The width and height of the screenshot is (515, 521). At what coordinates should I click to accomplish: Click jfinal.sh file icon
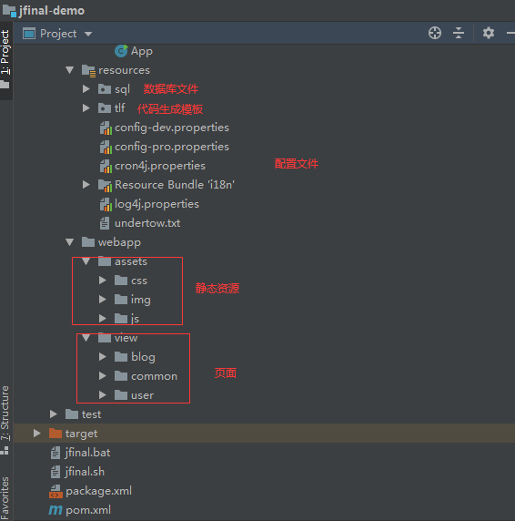pos(56,472)
